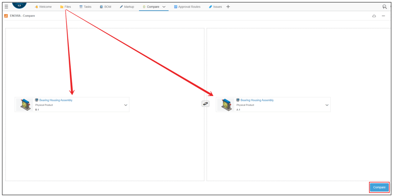This screenshot has width=393, height=196.
Task: Expand the Compare tab dropdown chevron
Action: point(164,7)
